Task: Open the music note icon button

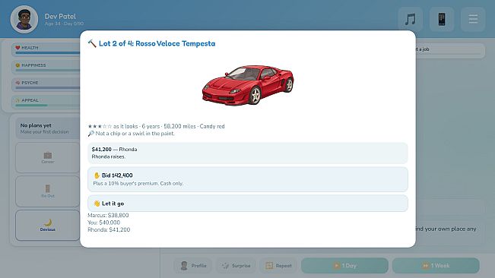Action: [x=410, y=19]
